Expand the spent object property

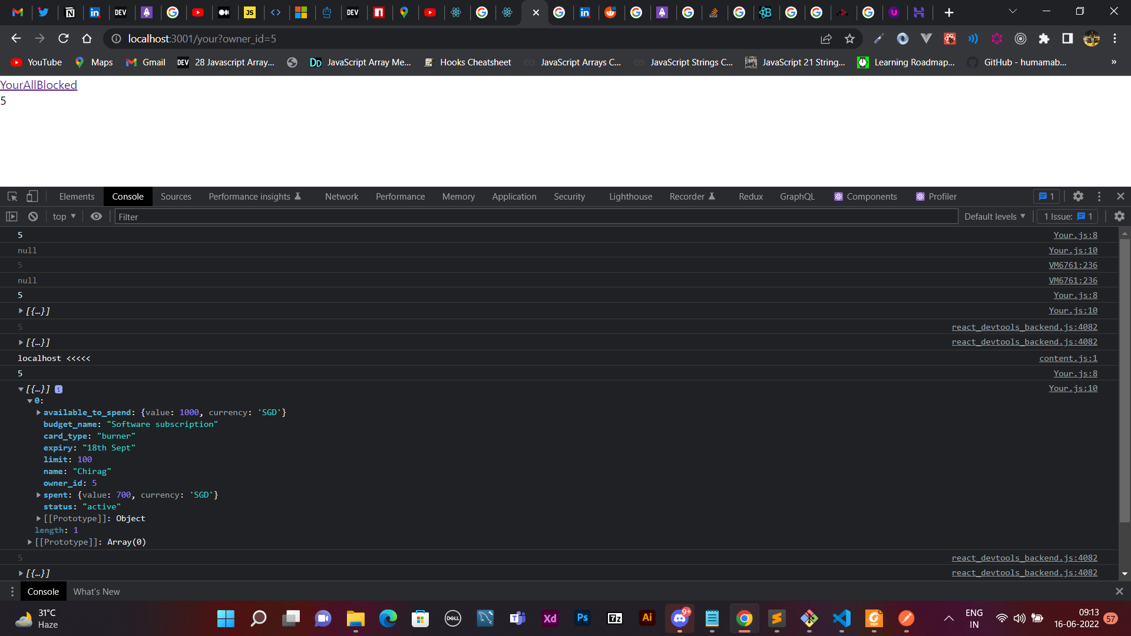[38, 495]
